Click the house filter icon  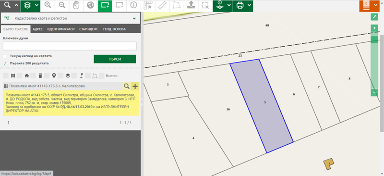[27, 75]
